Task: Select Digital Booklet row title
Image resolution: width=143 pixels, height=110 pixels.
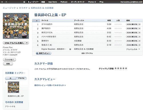Action: coord(54,49)
